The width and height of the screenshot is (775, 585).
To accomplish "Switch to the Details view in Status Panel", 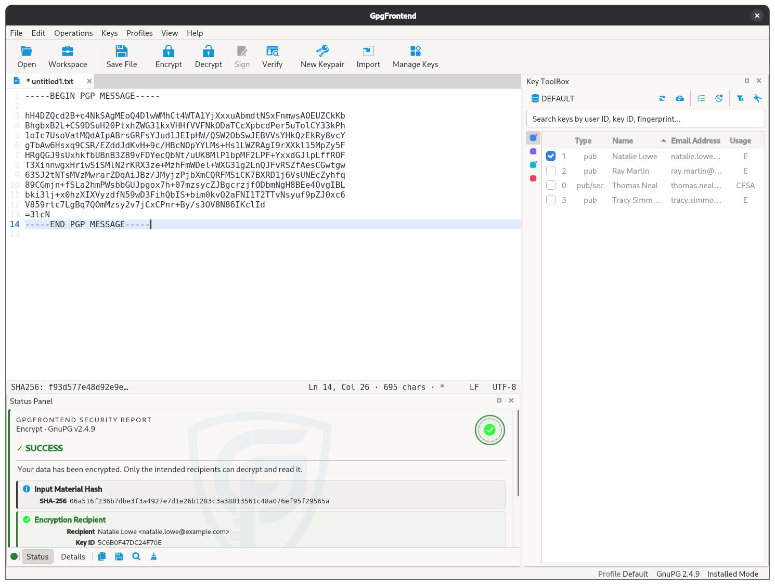I will (x=73, y=556).
